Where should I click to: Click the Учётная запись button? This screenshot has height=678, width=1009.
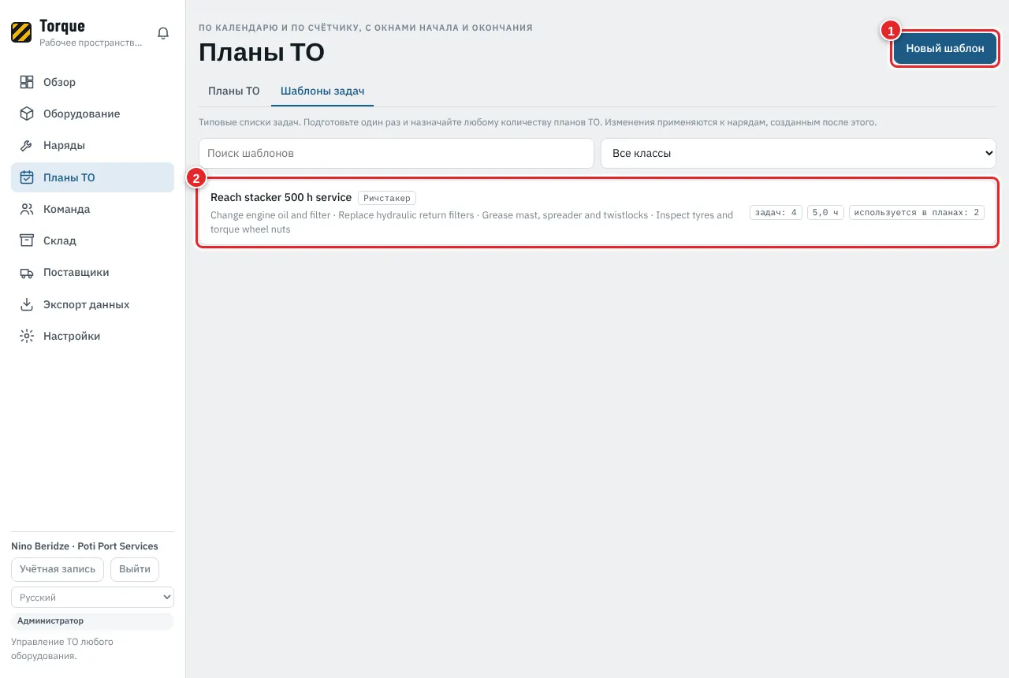[58, 569]
